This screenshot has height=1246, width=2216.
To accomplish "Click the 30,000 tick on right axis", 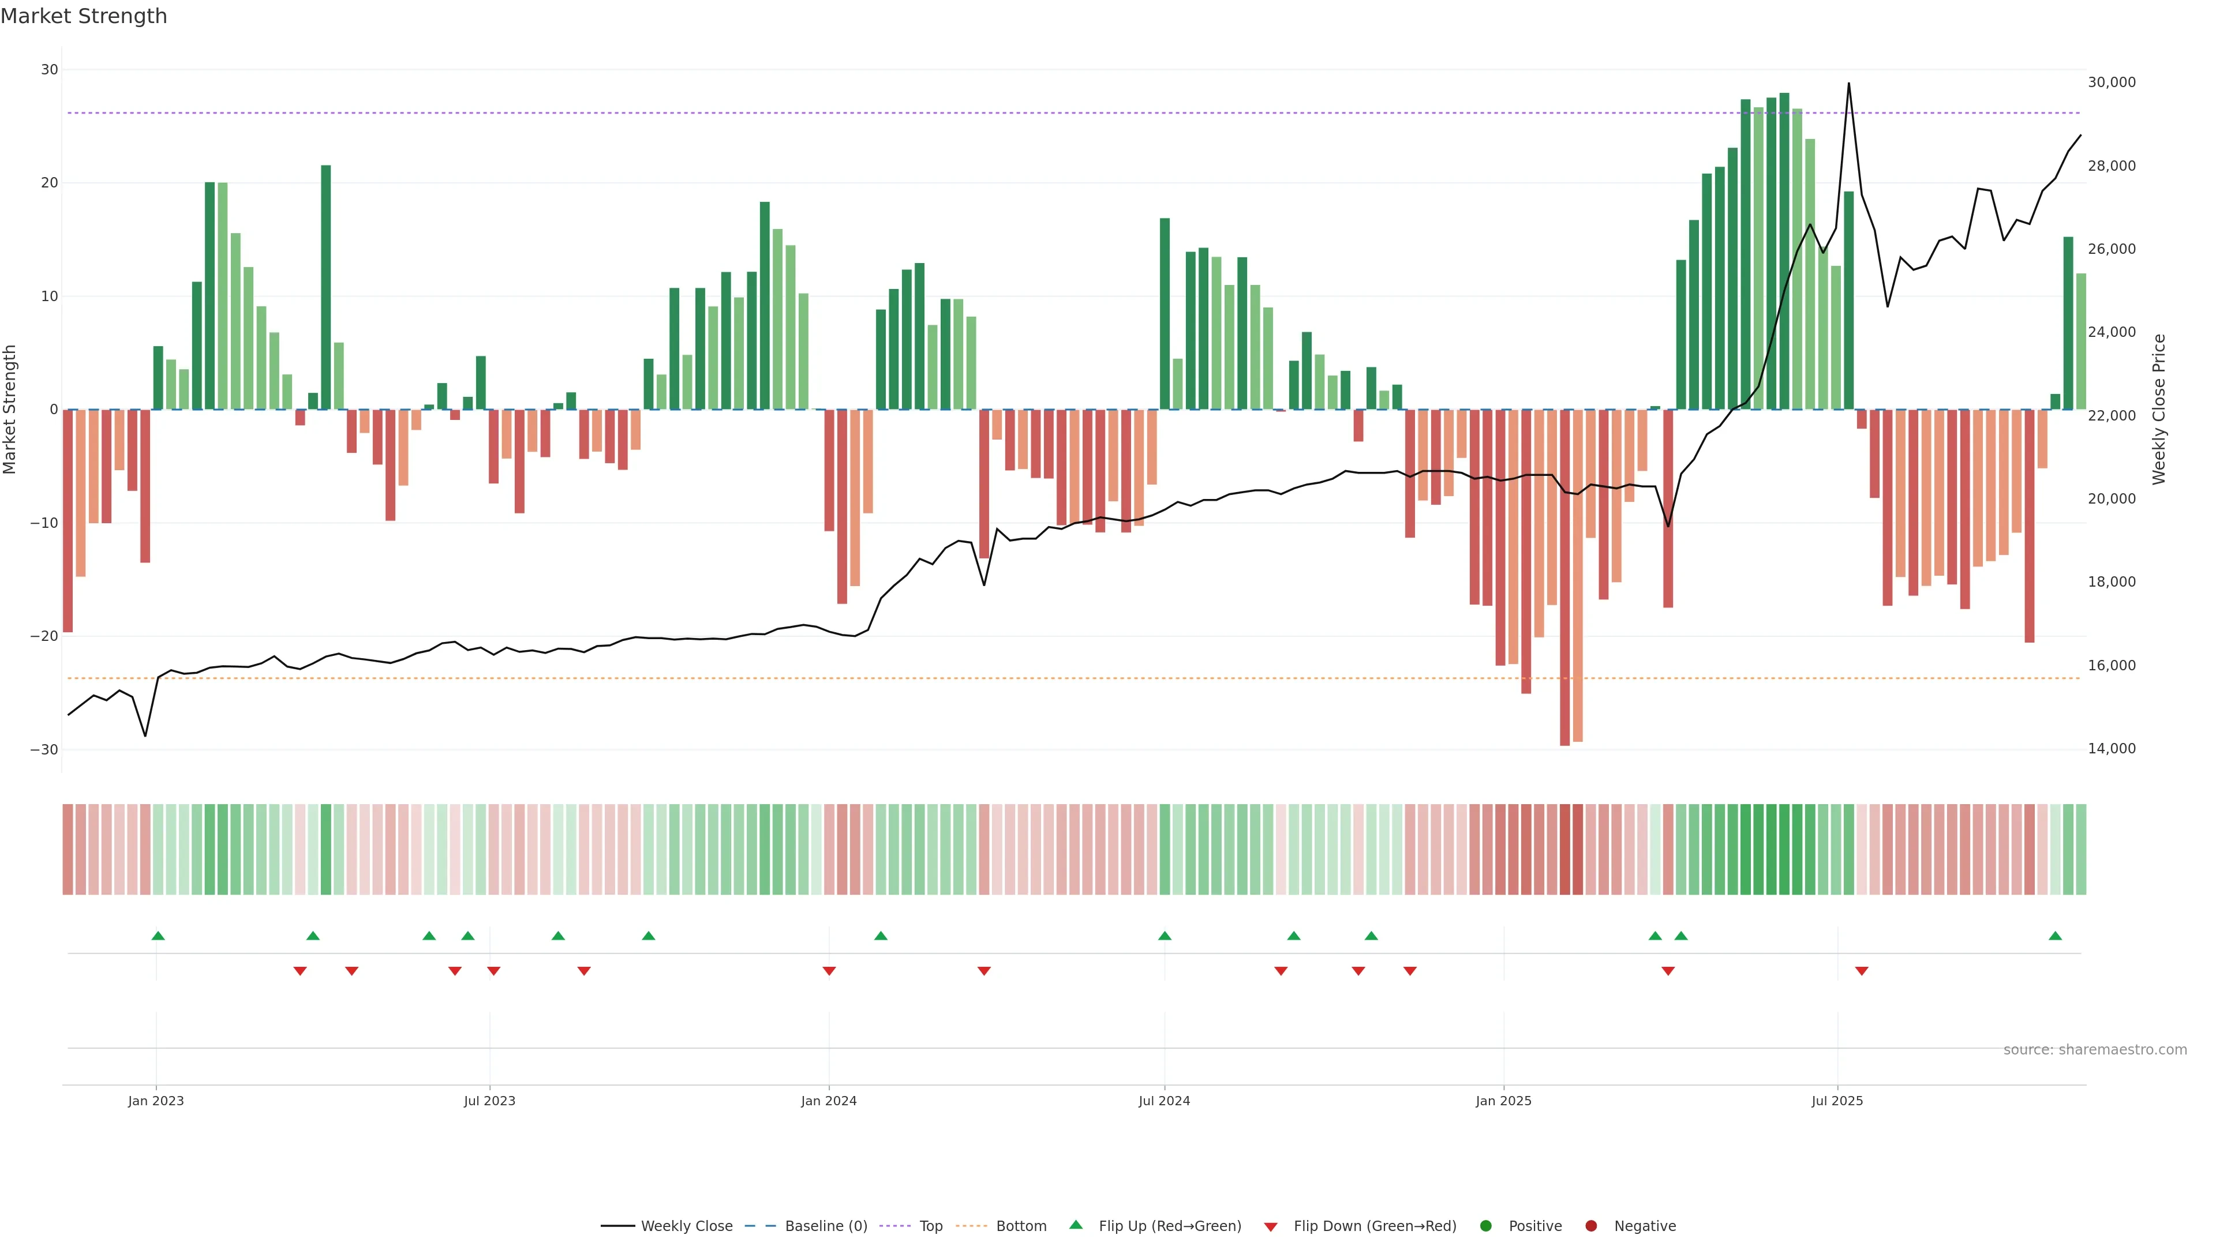I will click(x=2111, y=82).
